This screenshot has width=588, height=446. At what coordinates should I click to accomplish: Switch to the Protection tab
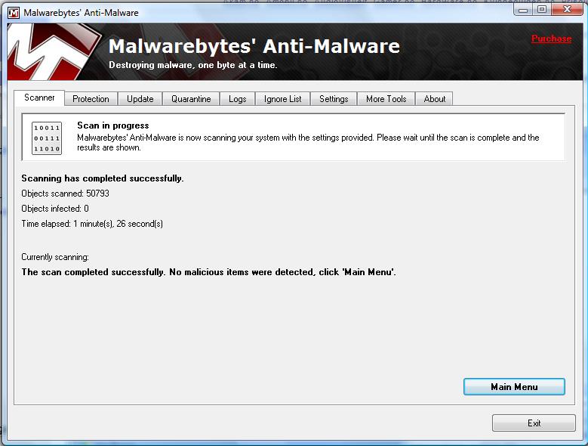(x=91, y=99)
